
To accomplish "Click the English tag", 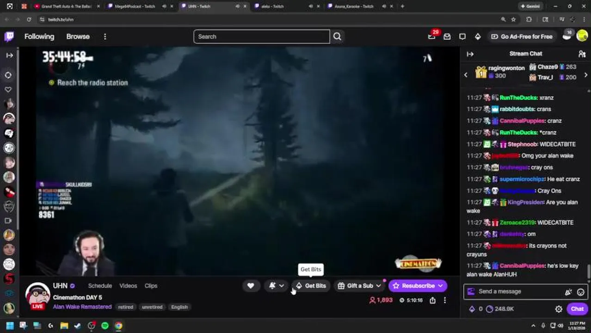I will coord(179,307).
